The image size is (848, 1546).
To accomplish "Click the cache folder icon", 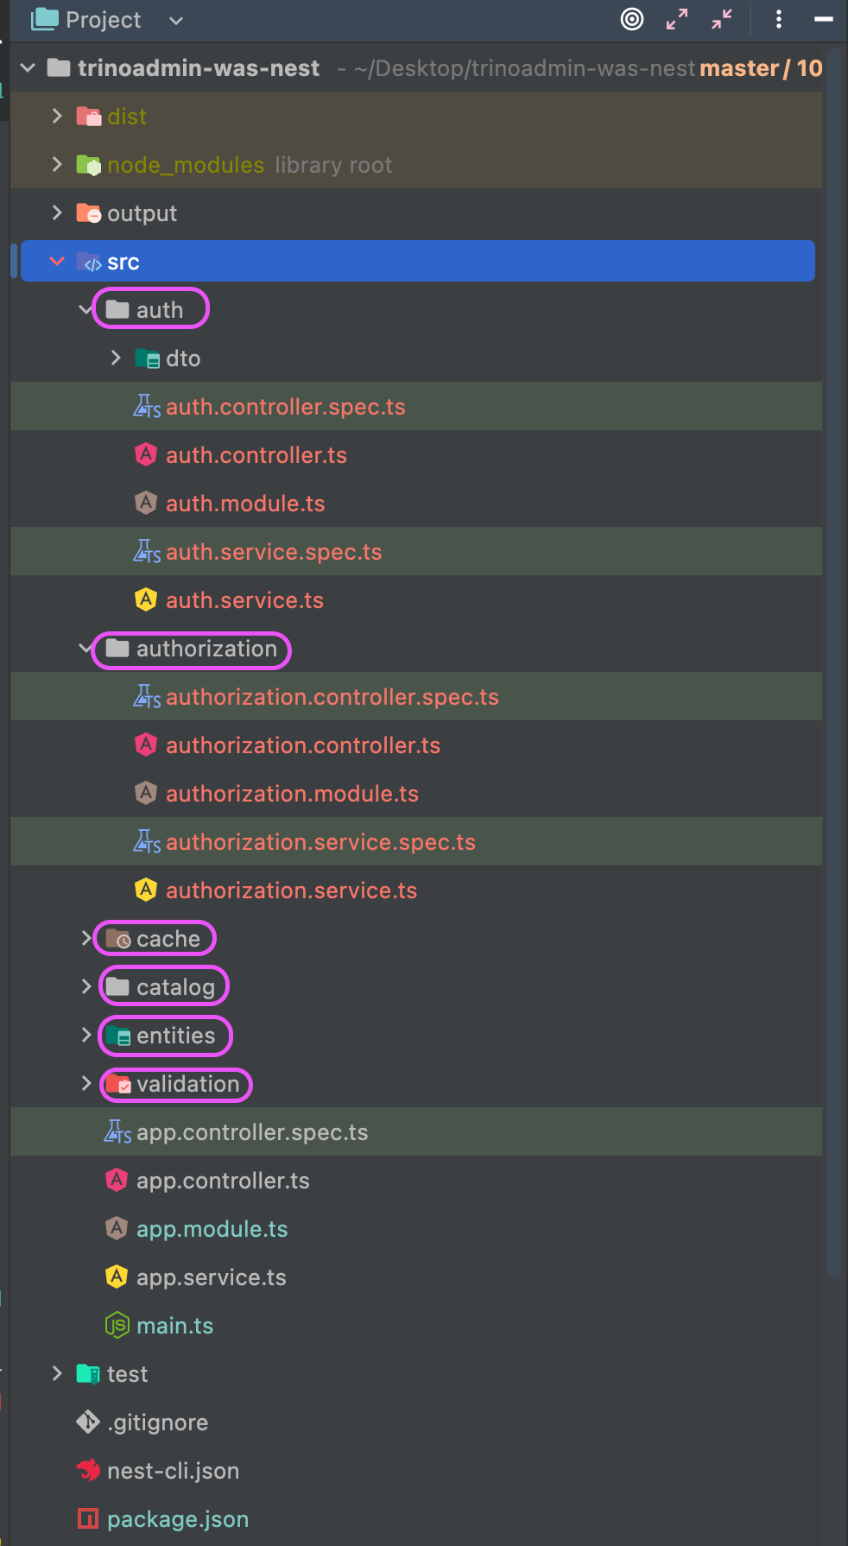I will (x=118, y=938).
